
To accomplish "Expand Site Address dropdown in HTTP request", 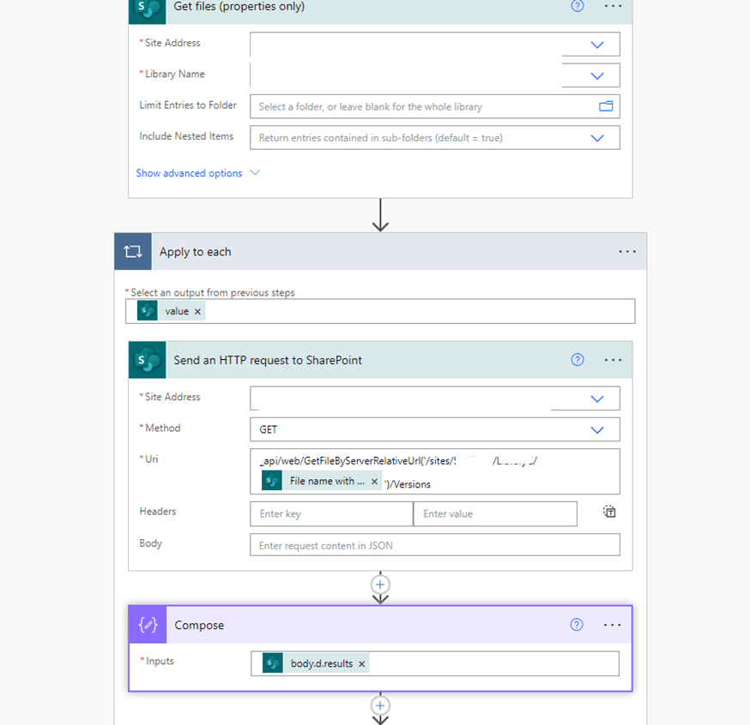I will 597,398.
